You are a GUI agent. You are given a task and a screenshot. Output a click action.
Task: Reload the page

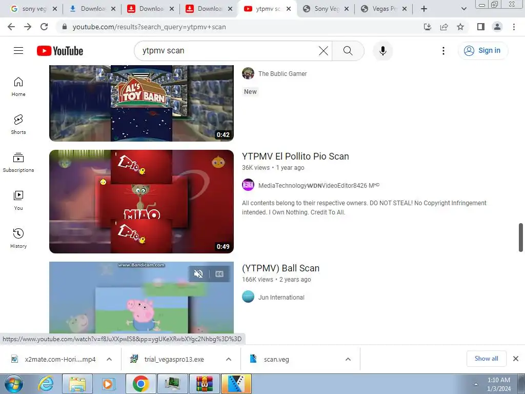[44, 27]
